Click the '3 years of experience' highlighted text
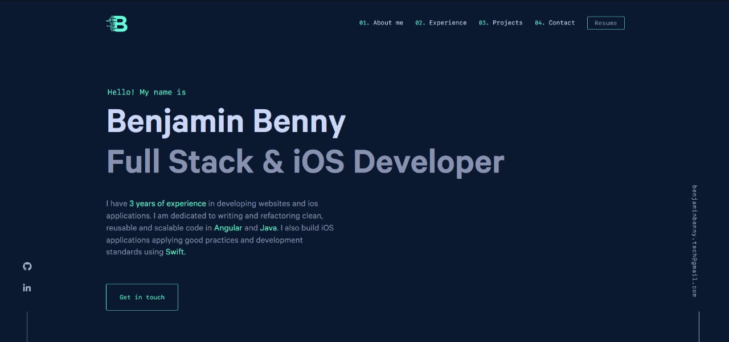The image size is (729, 342). pos(167,203)
